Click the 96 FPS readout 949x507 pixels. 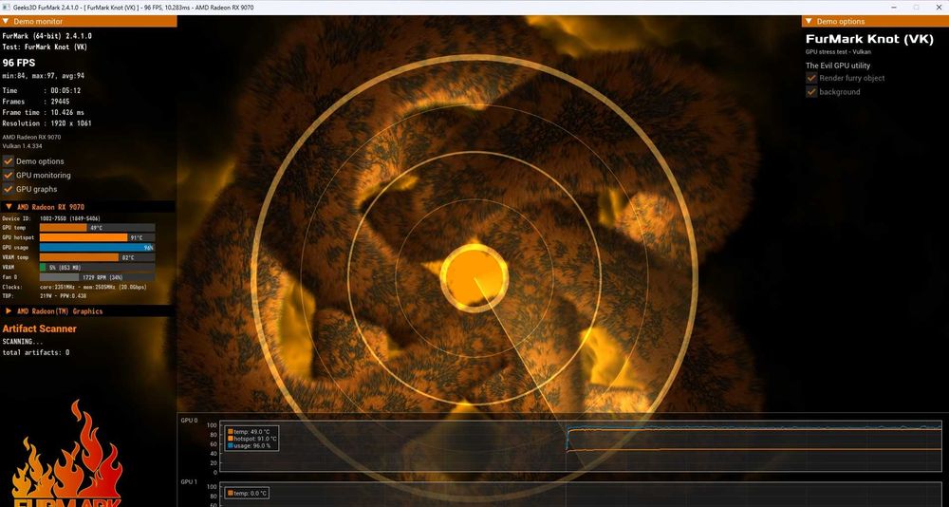19,63
